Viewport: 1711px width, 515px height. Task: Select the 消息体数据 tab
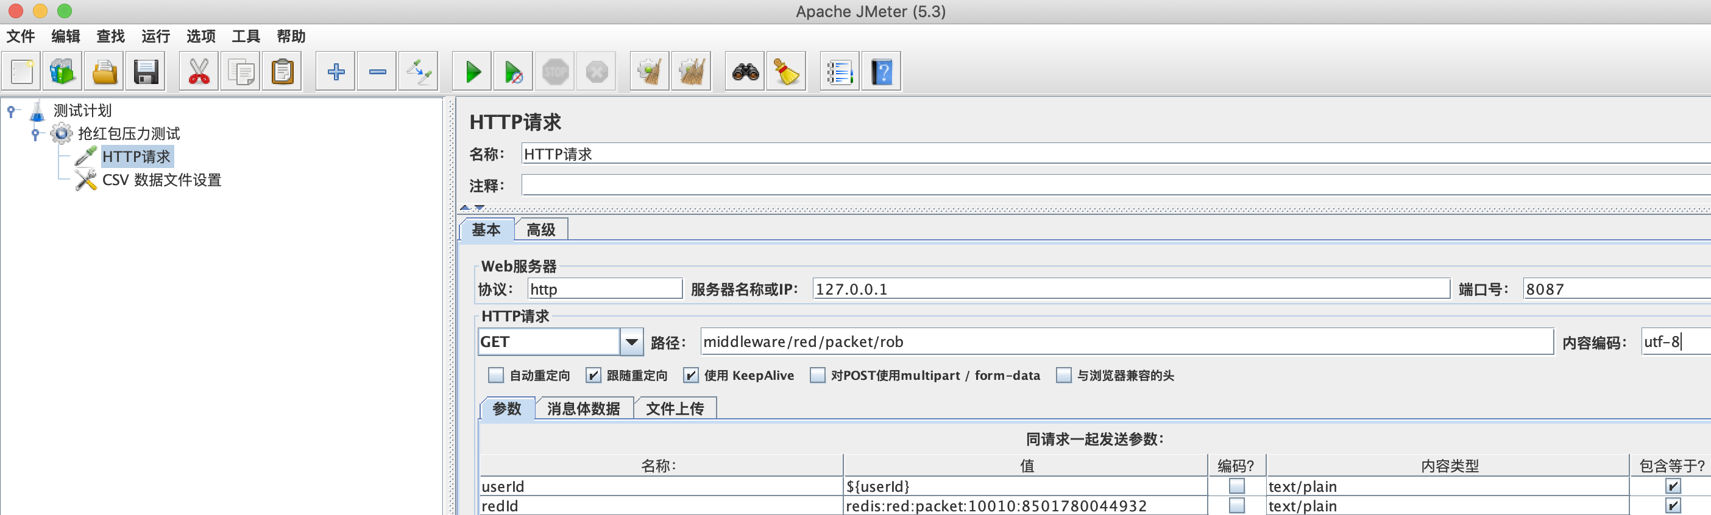[x=583, y=408]
